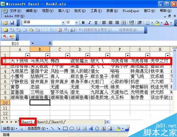Open the 插入 menu
This screenshot has height=137, width=177.
[x=64, y=11]
